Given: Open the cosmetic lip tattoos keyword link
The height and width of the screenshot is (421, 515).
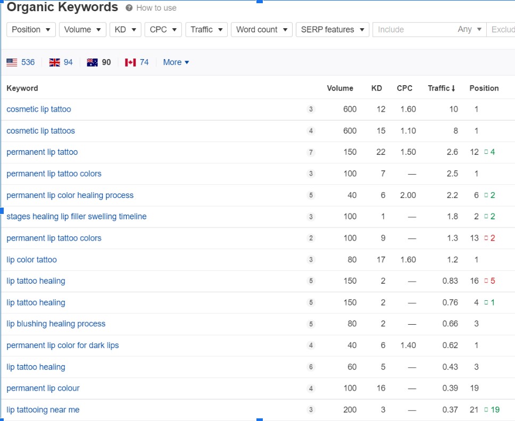Looking at the screenshot, I should point(41,131).
